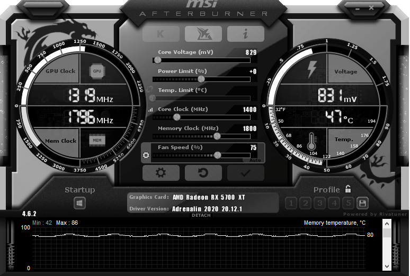Click the GPU chip icon in gauge

click(x=97, y=71)
